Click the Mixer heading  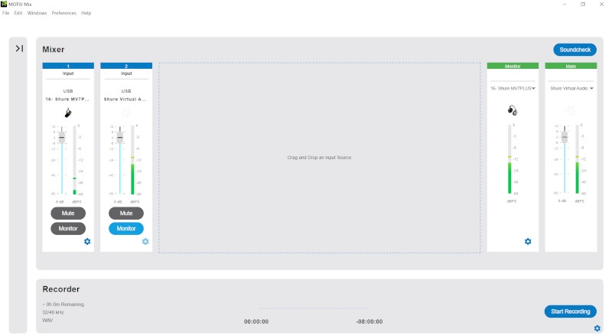pyautogui.click(x=54, y=49)
